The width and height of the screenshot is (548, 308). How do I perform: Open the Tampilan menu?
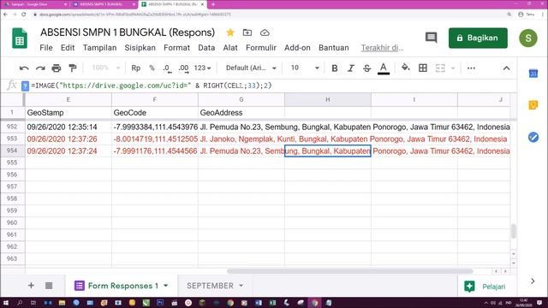99,48
